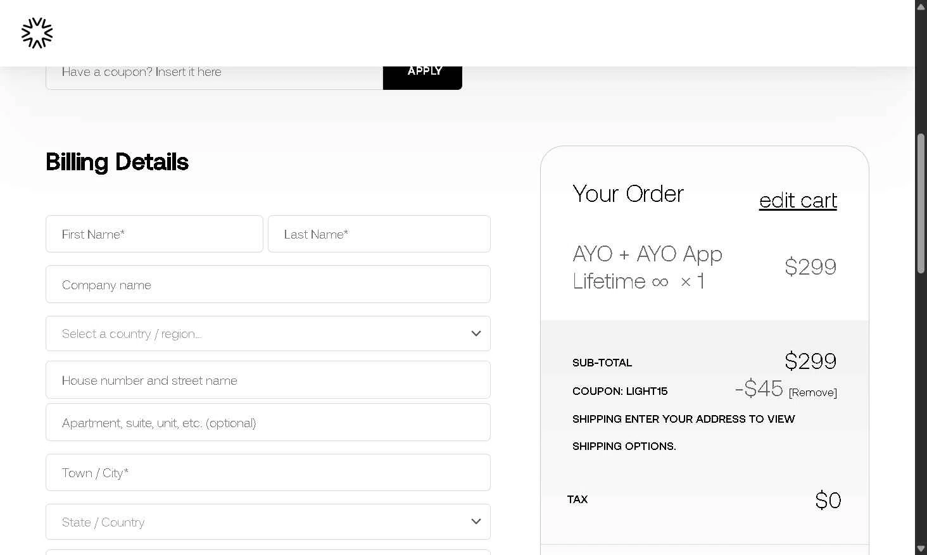Click the $299 price beside AYO item
The image size is (927, 555).
pos(810,267)
